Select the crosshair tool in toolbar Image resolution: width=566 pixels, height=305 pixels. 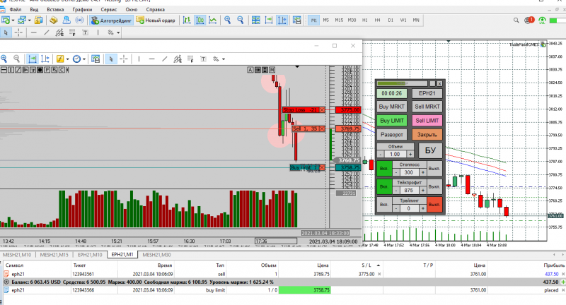tap(20, 32)
